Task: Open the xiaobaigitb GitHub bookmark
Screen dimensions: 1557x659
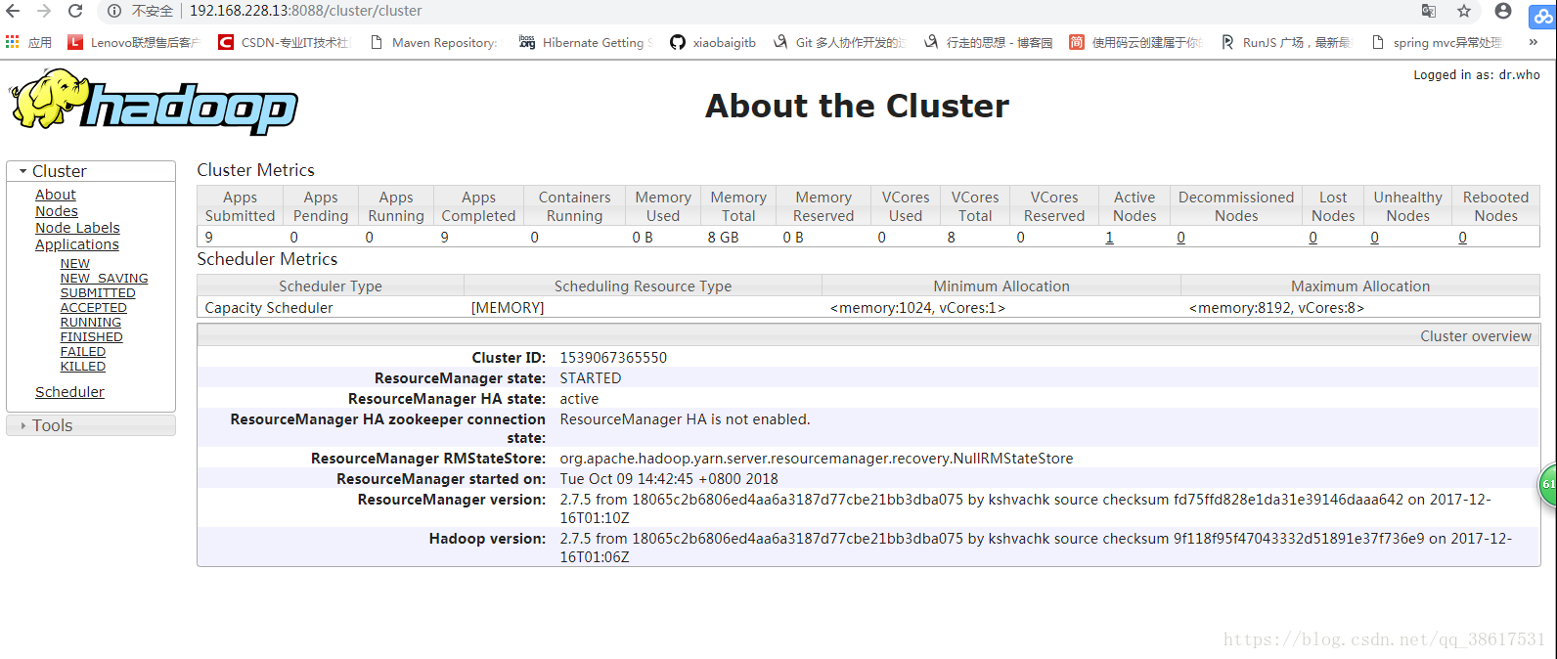Action: [713, 42]
